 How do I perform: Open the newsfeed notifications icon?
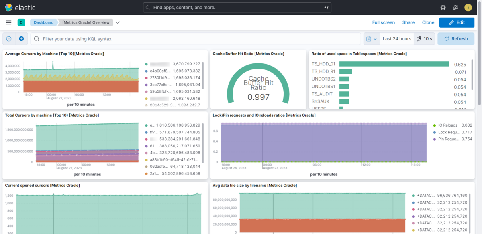tap(455, 7)
